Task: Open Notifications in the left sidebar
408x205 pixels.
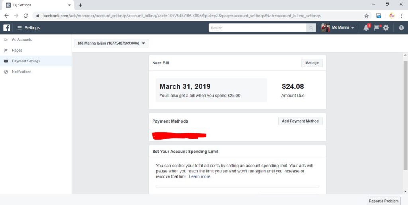Action: (x=22, y=72)
